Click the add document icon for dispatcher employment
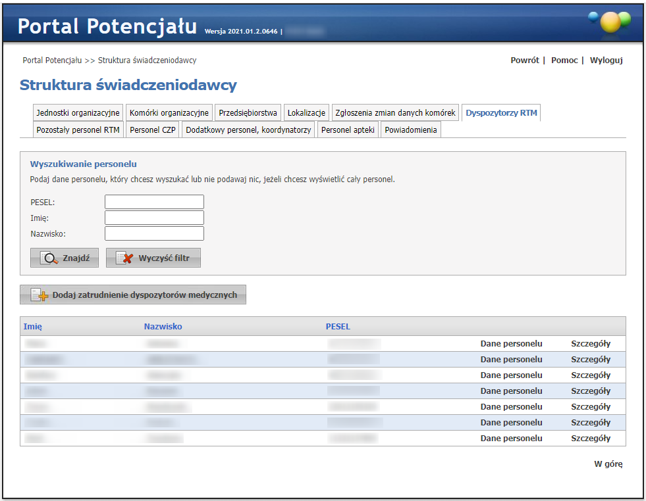The width and height of the screenshot is (646, 501). click(x=40, y=295)
